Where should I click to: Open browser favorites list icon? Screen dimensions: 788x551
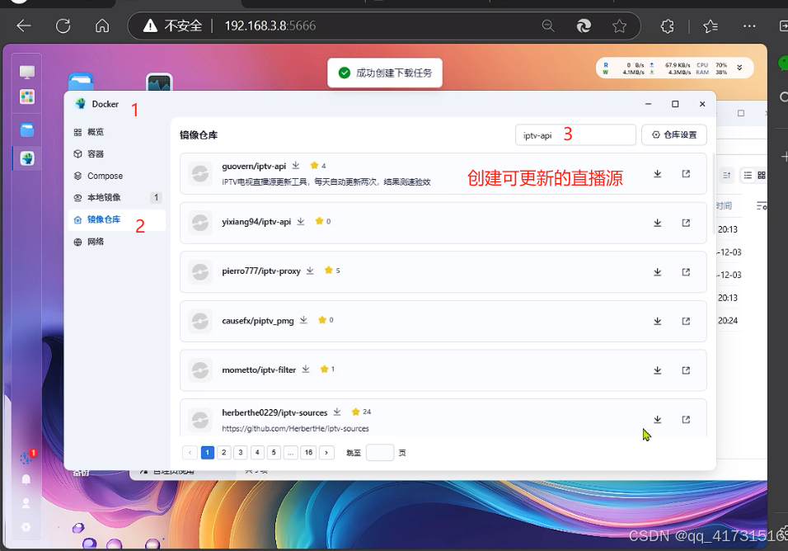[x=710, y=26]
